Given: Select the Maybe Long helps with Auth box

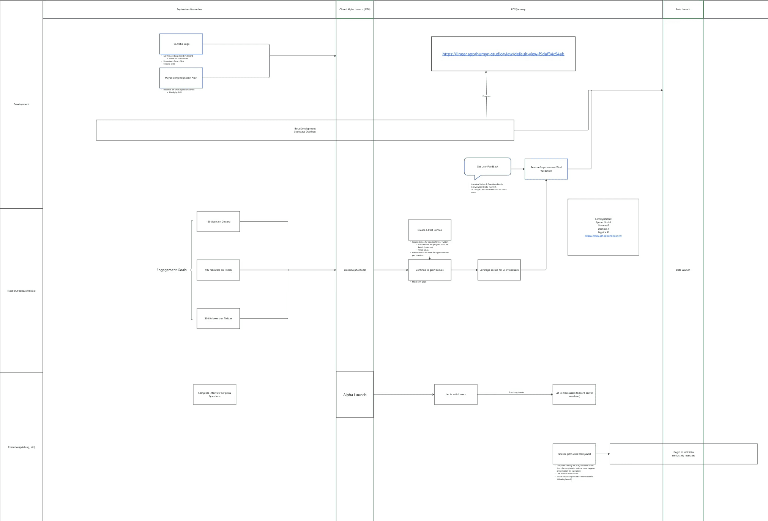Looking at the screenshot, I should [x=181, y=78].
